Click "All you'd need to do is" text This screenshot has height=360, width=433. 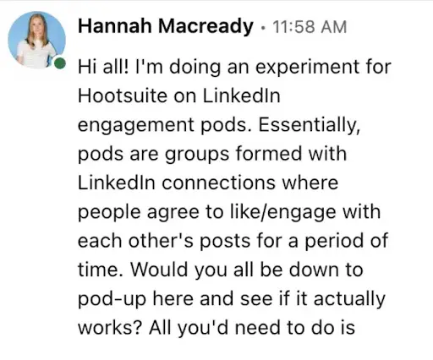pyautogui.click(x=252, y=328)
